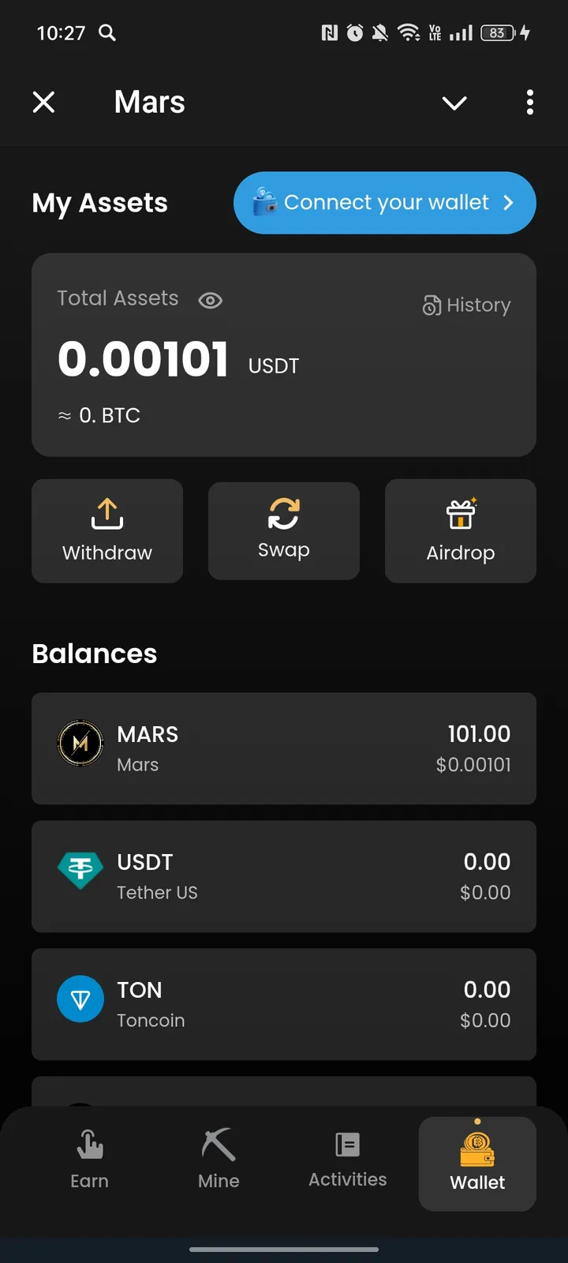Tap the Tether USDT logo
The image size is (568, 1263).
pos(80,871)
